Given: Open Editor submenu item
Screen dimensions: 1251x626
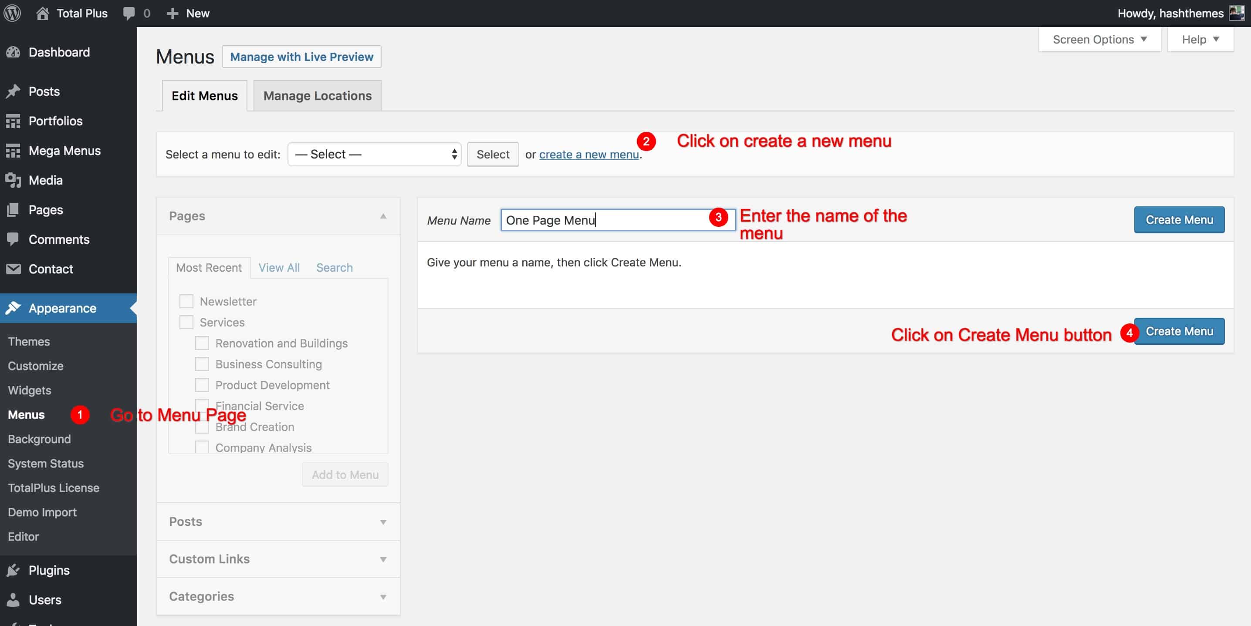Looking at the screenshot, I should pos(24,537).
